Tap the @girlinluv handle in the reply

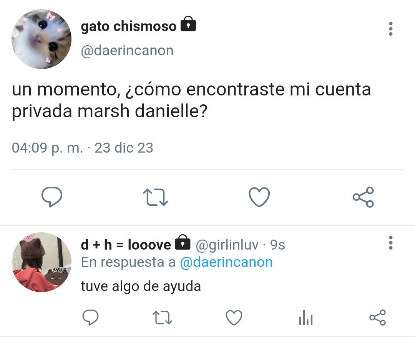[x=227, y=245]
